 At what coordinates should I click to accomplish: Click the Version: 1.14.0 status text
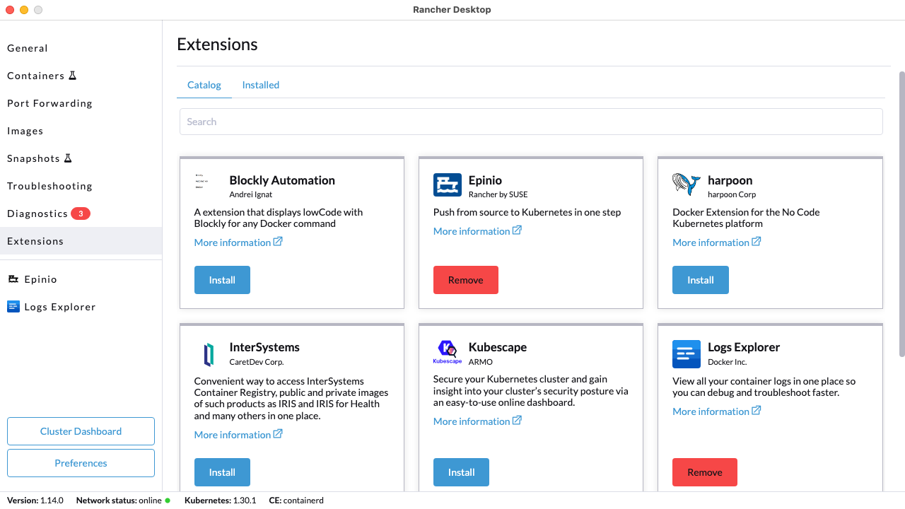click(35, 501)
